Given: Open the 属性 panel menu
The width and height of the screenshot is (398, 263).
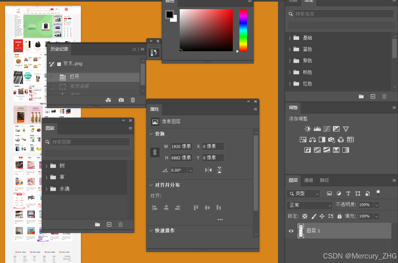Looking at the screenshot, I should click(255, 109).
